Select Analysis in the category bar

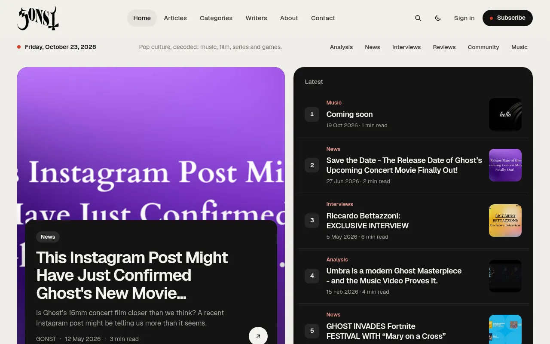click(341, 47)
